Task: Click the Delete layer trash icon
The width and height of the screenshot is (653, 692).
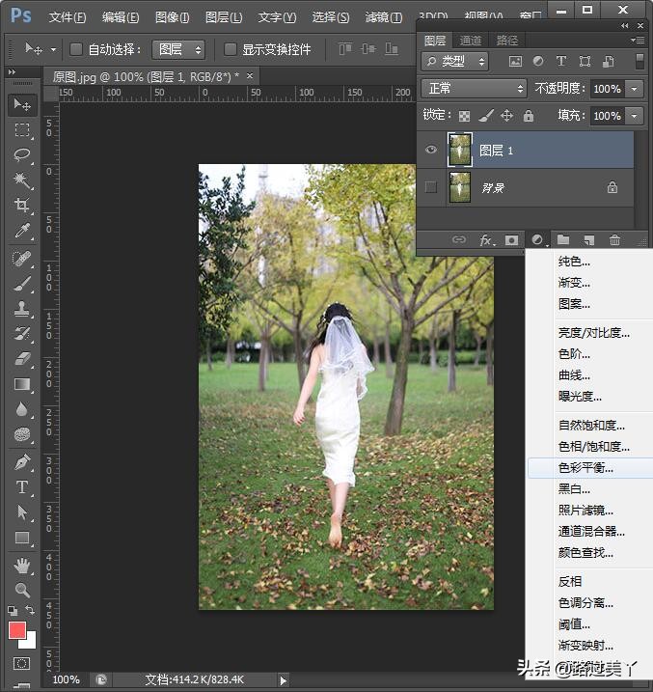Action: [614, 240]
